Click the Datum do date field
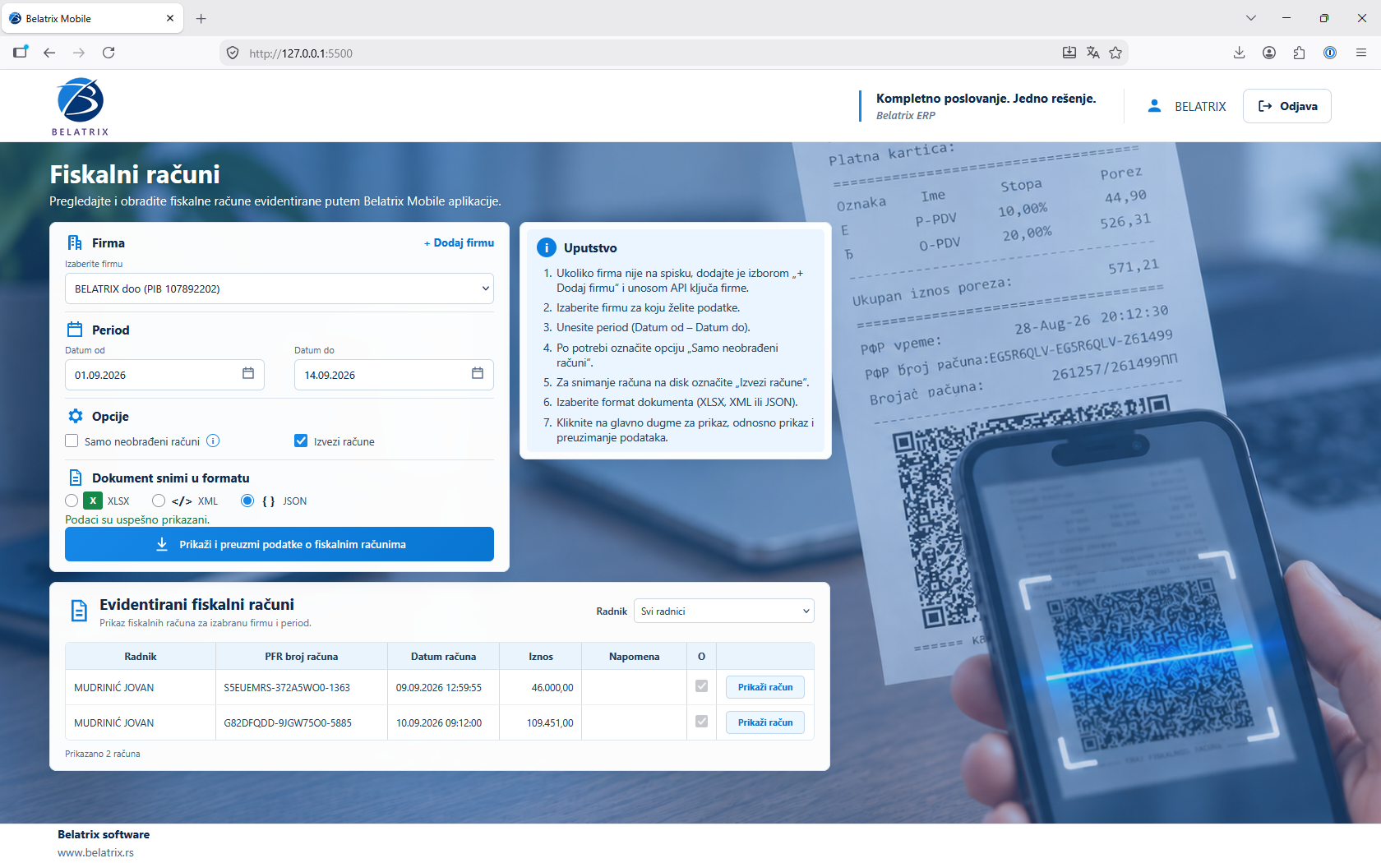The width and height of the screenshot is (1381, 863). tap(394, 375)
